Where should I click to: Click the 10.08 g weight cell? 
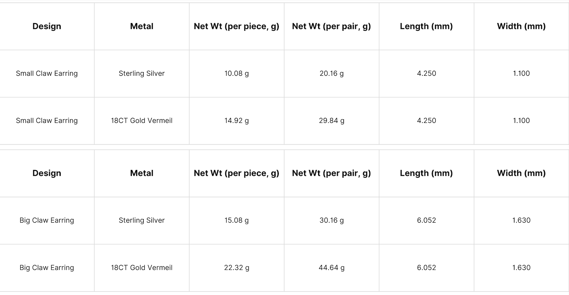236,73
